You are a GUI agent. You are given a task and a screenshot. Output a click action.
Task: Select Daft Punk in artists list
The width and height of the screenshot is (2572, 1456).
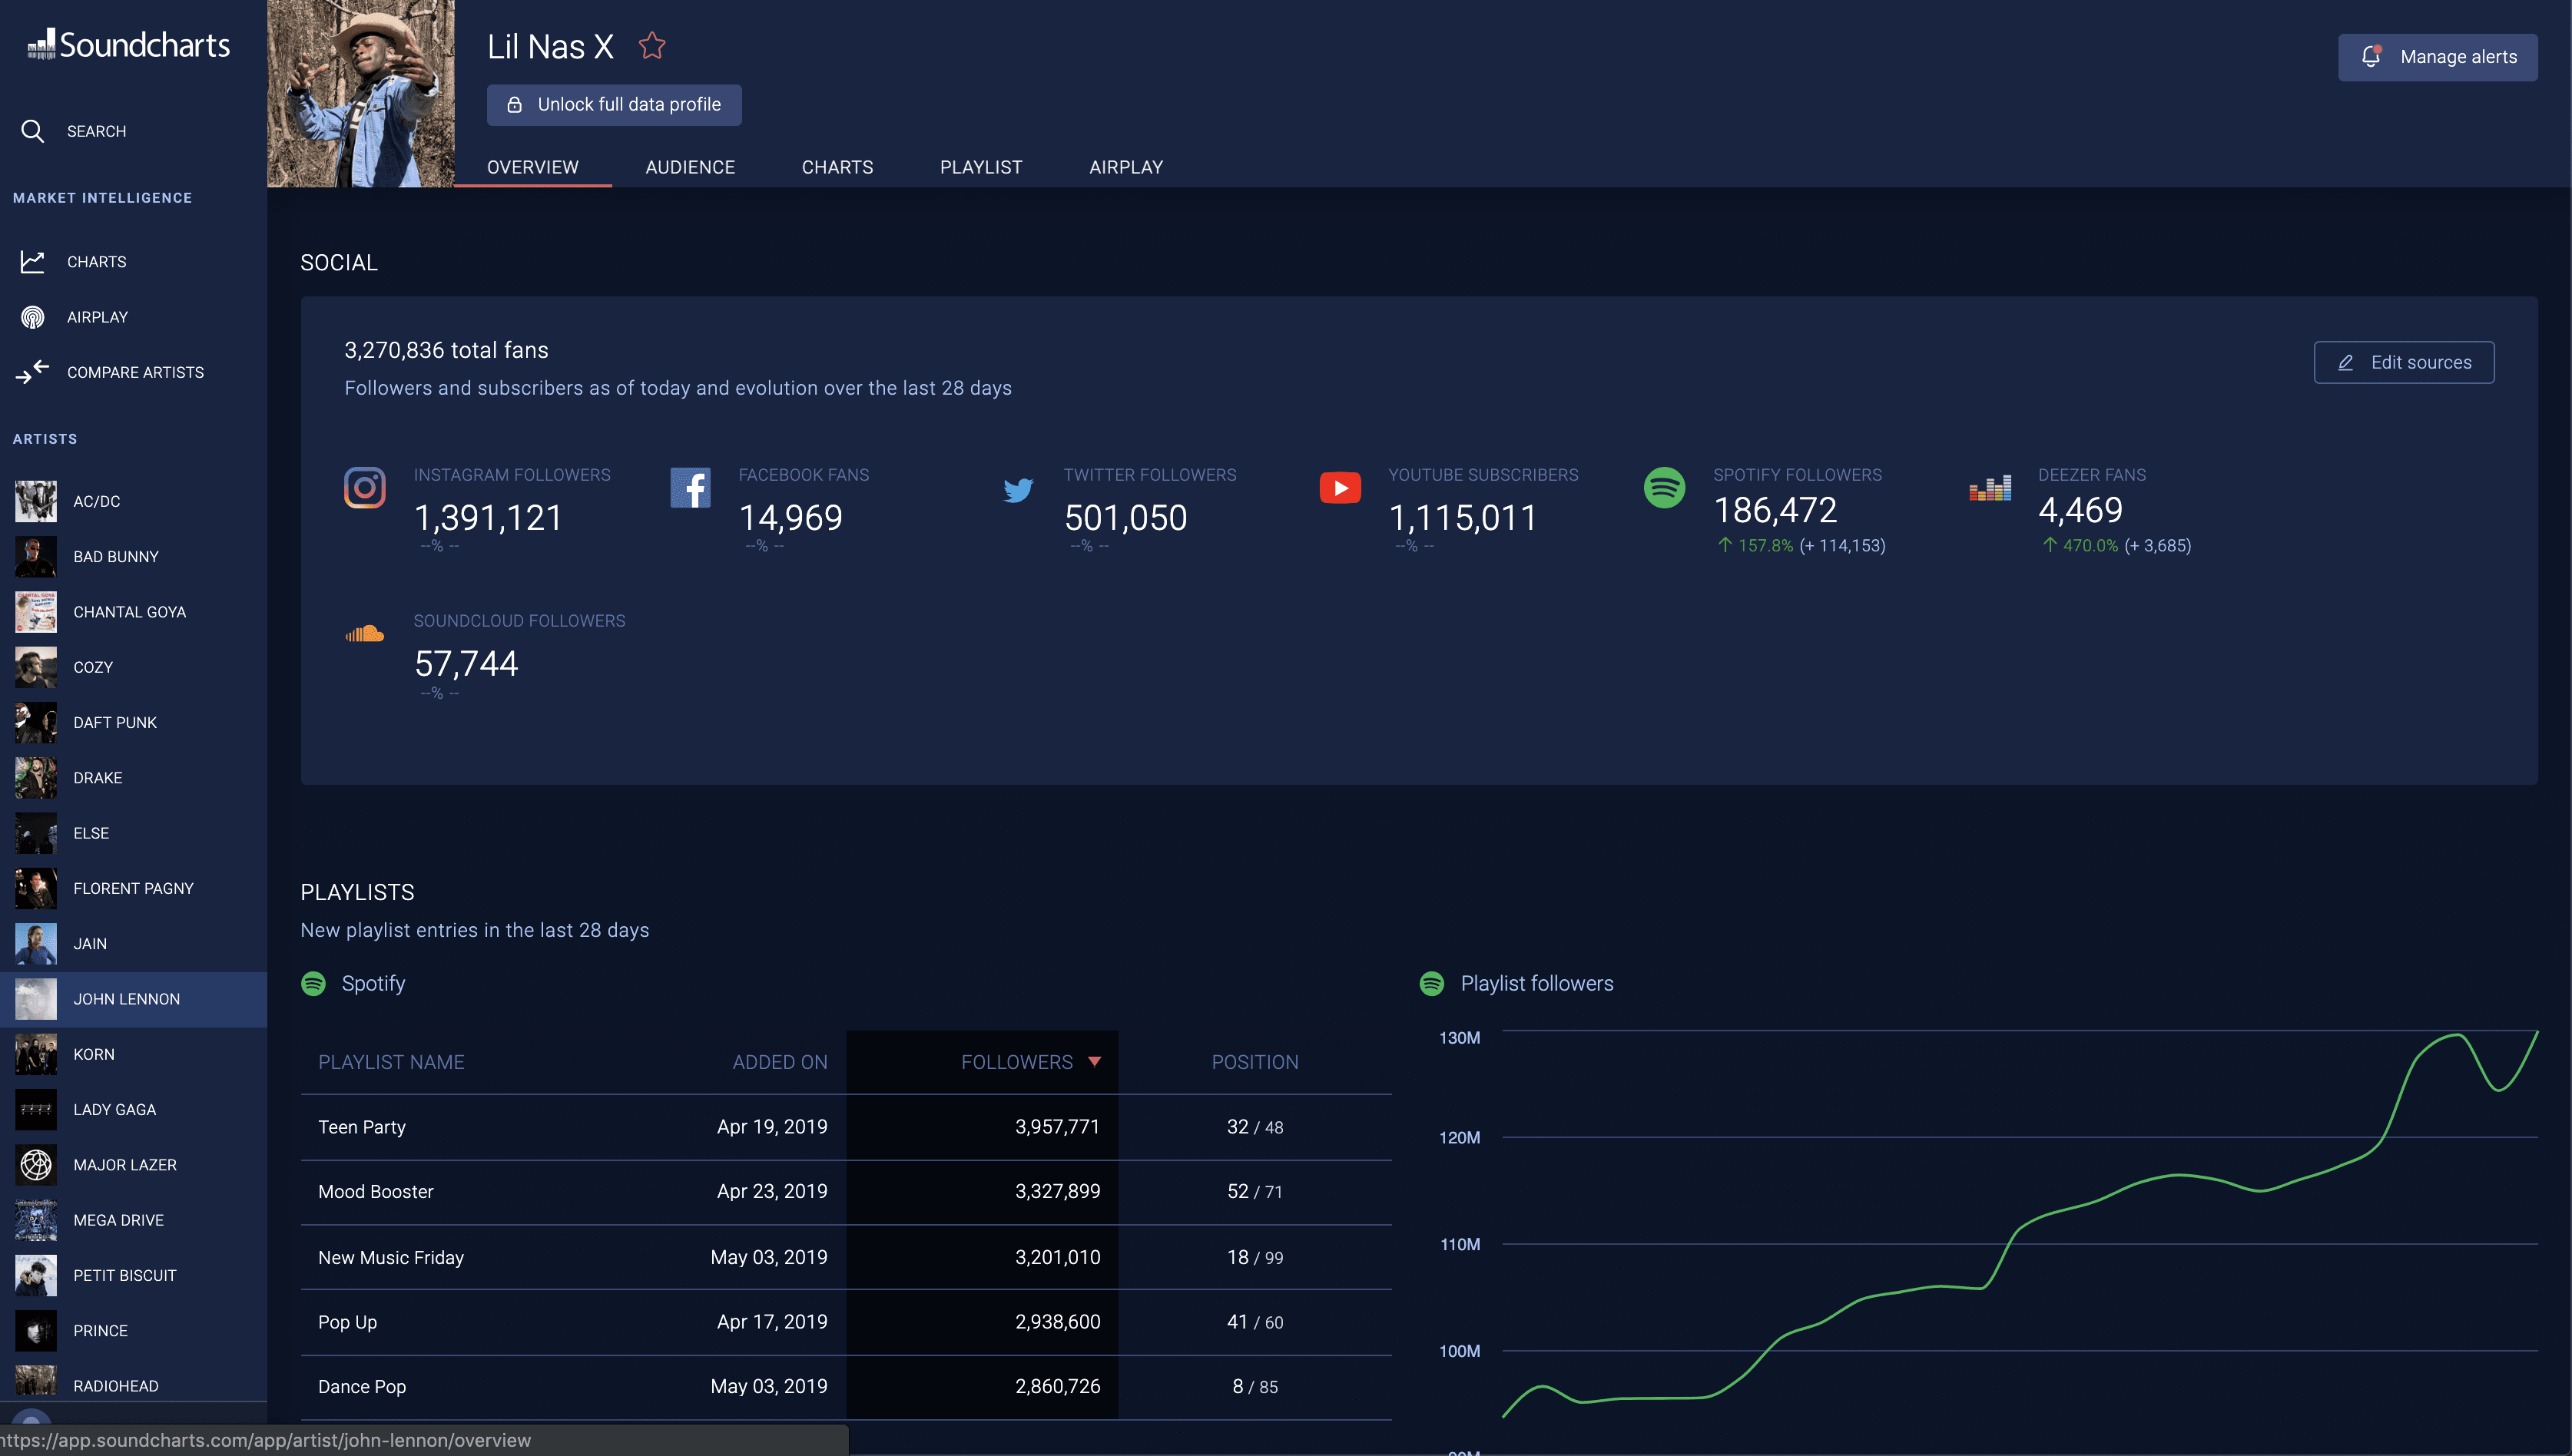click(x=133, y=722)
